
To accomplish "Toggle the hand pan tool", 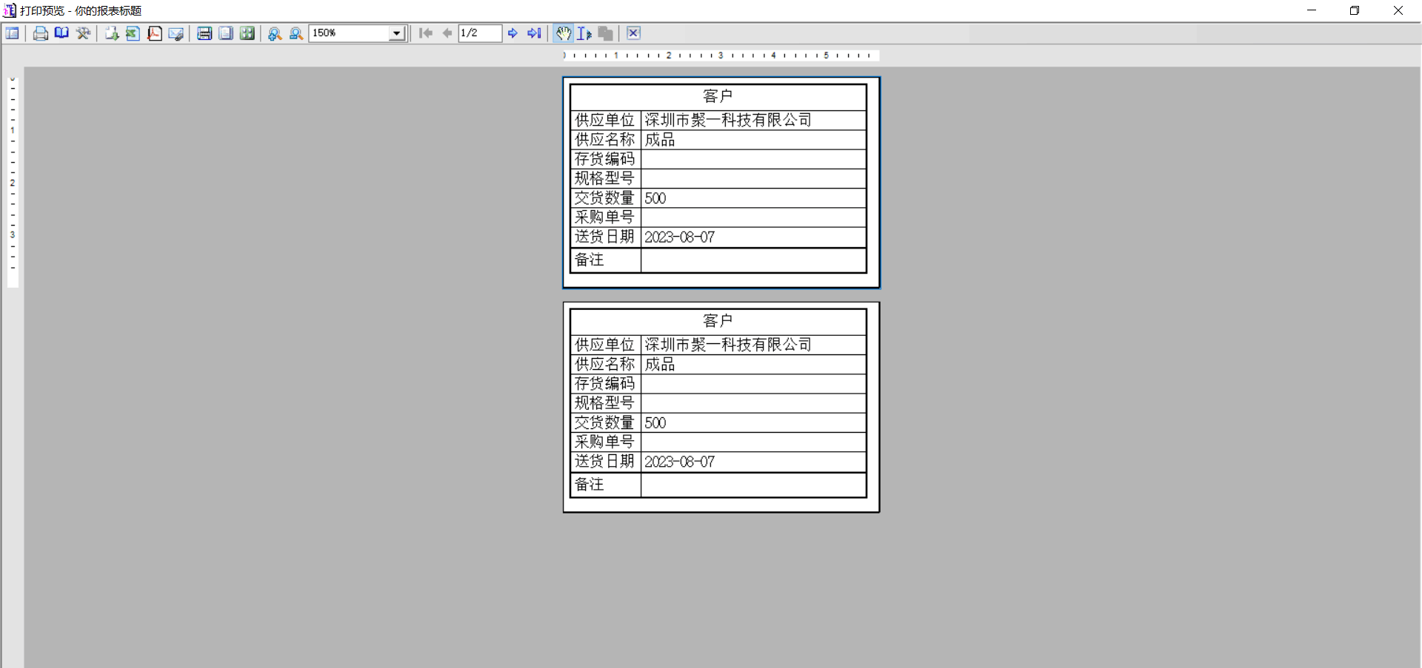I will (564, 33).
